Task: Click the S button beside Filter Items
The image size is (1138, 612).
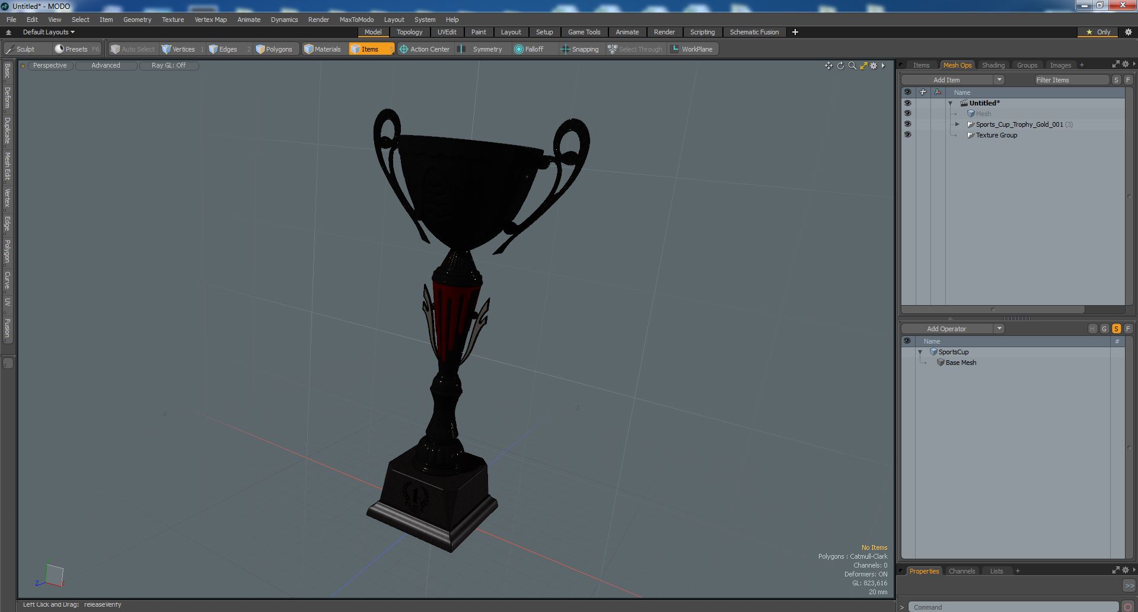Action: coord(1116,80)
